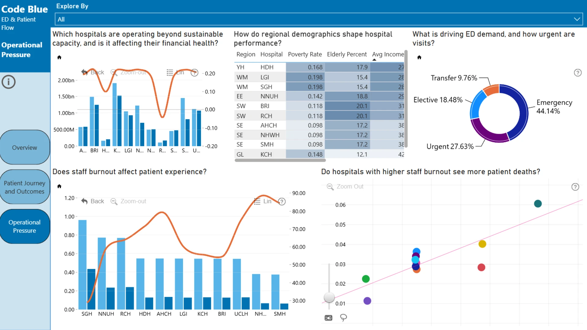Open help icon beside ED demand donut

(578, 73)
